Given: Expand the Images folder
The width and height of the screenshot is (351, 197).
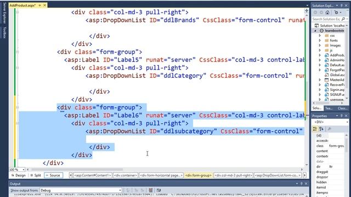Looking at the screenshot, I should [320, 45].
